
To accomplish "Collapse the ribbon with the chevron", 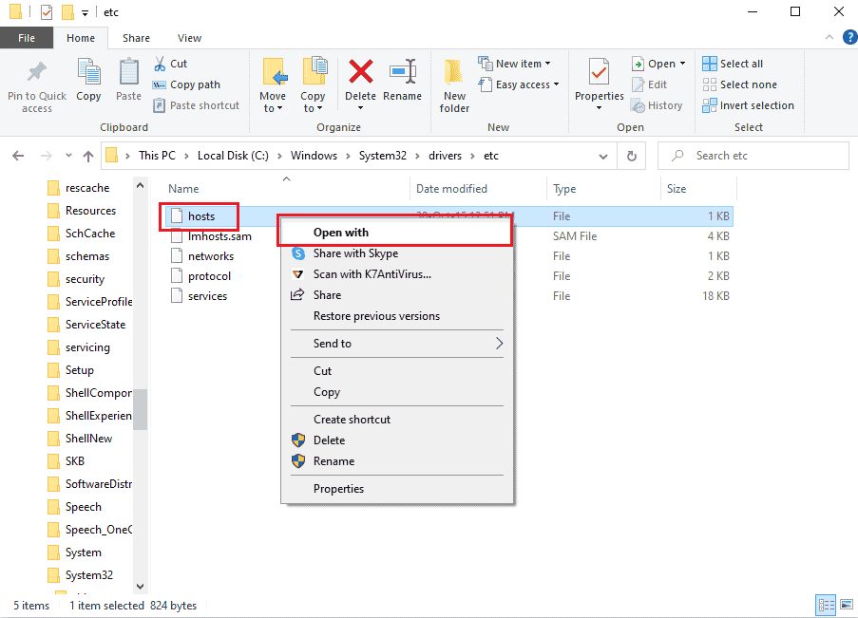I will 829,37.
